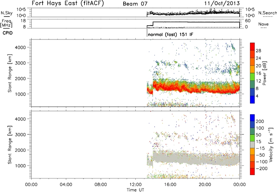277x192 pixels.
Task: Click the red backscatter band in power panel
Action: [x=193, y=88]
